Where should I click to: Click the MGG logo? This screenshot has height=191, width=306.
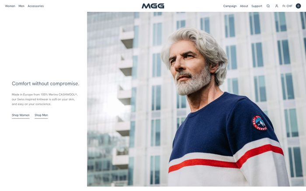[x=153, y=6]
